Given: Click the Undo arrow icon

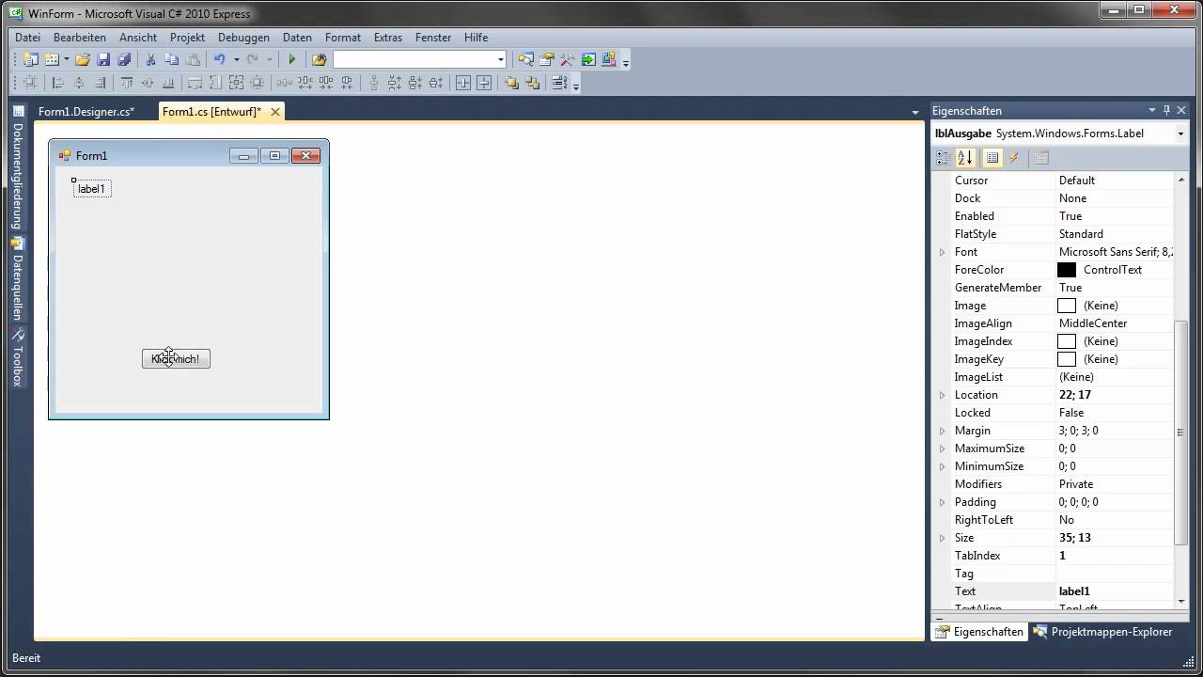Looking at the screenshot, I should [219, 59].
